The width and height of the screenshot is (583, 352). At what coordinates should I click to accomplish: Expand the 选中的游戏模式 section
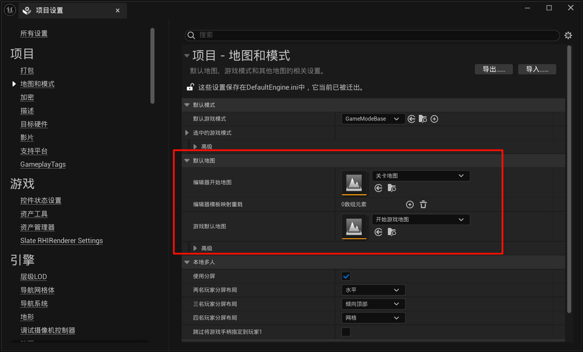(x=187, y=133)
